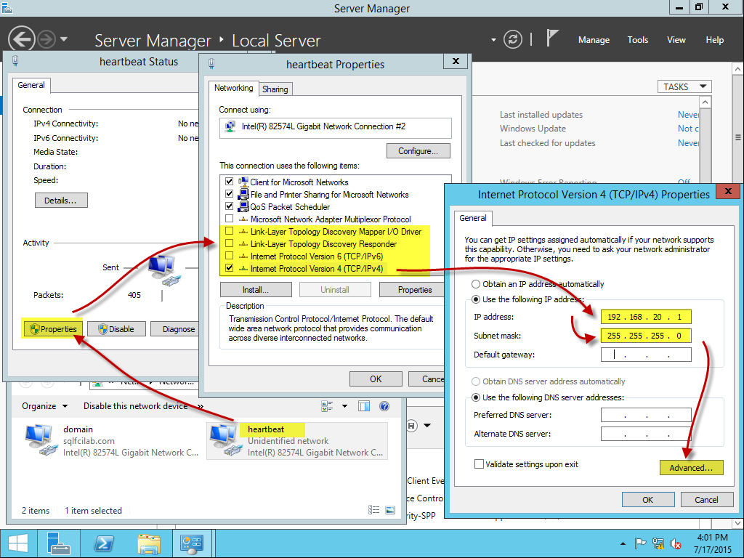The height and width of the screenshot is (558, 744).
Task: Click the network adapter icon beside Intel(R) 82574L Connection #2
Action: 230,126
